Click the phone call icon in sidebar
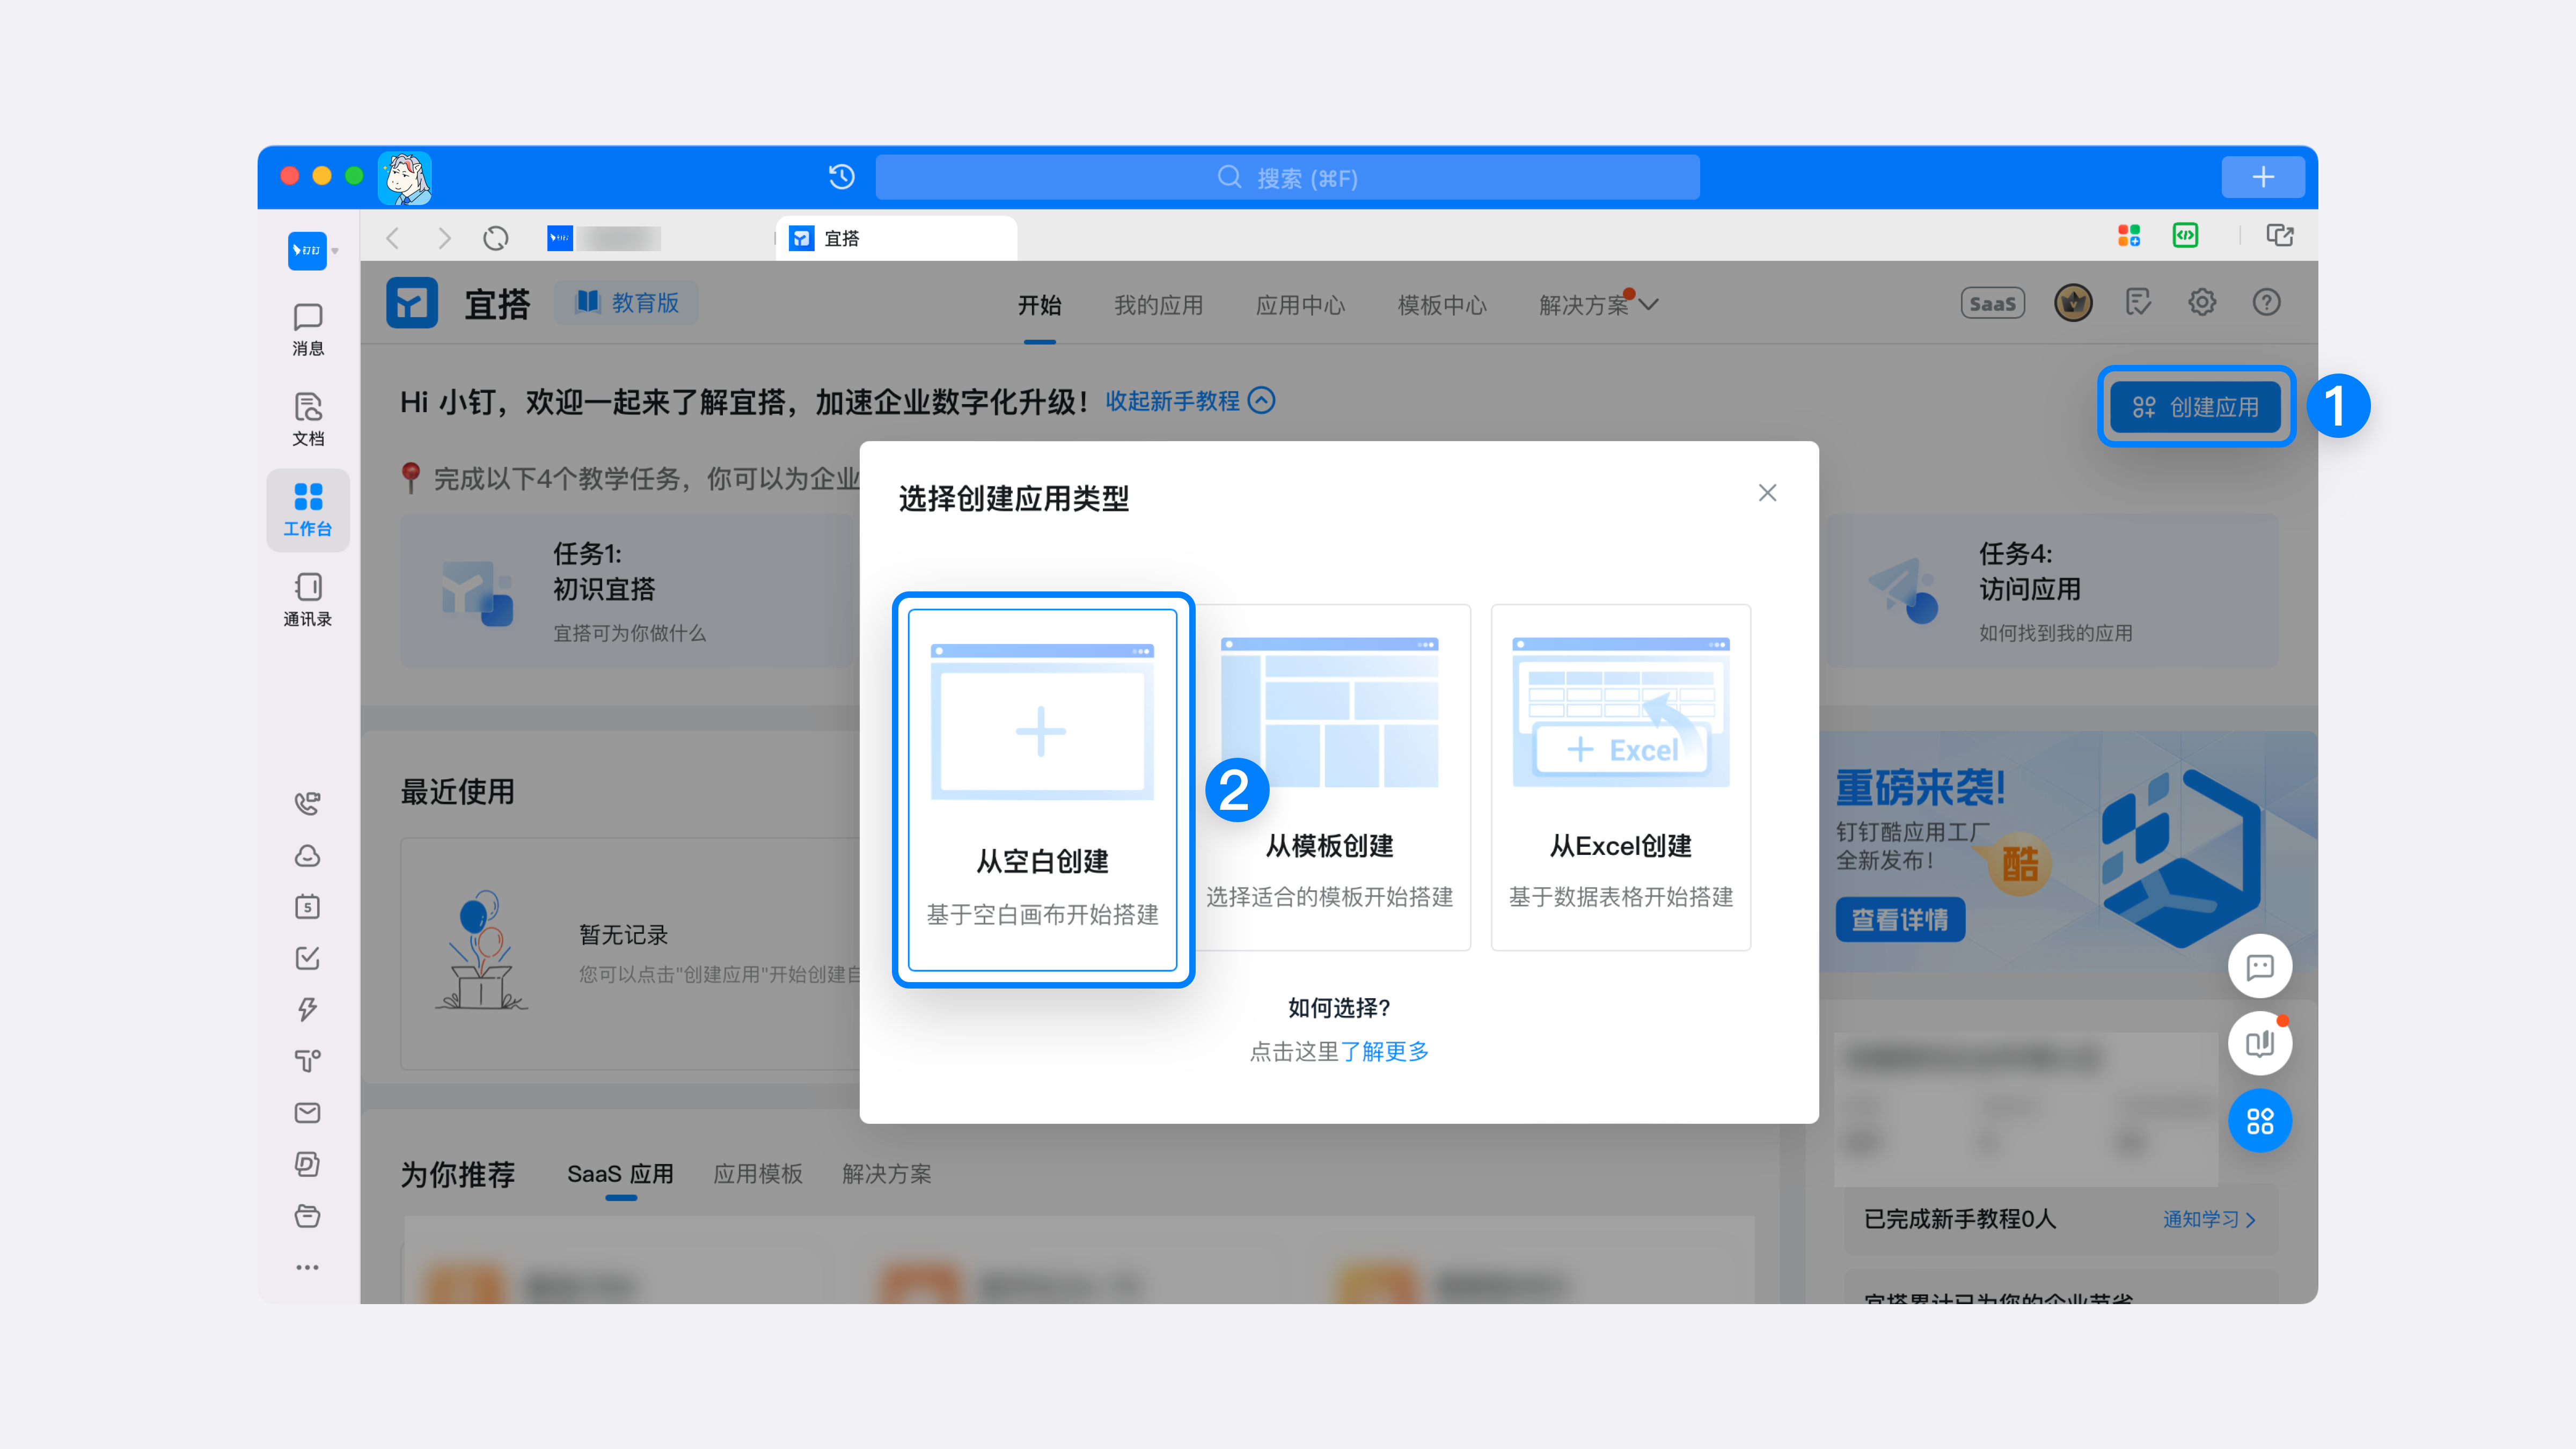The image size is (2576, 1449). (x=308, y=803)
